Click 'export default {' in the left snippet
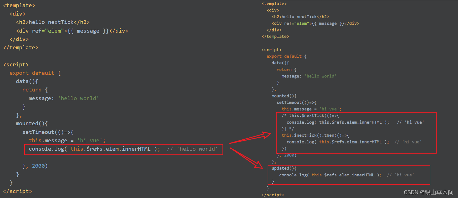The height and width of the screenshot is (198, 458). tap(35, 73)
